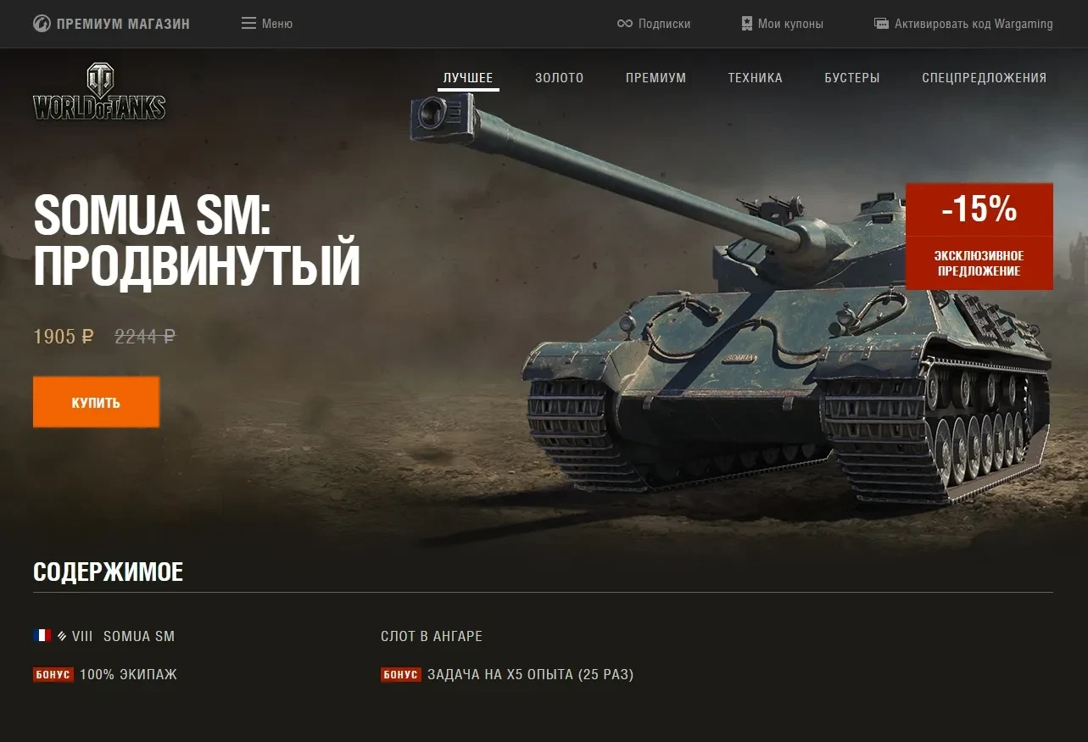Open the Бустеры tab
Viewport: 1088px width, 742px height.
coord(852,78)
